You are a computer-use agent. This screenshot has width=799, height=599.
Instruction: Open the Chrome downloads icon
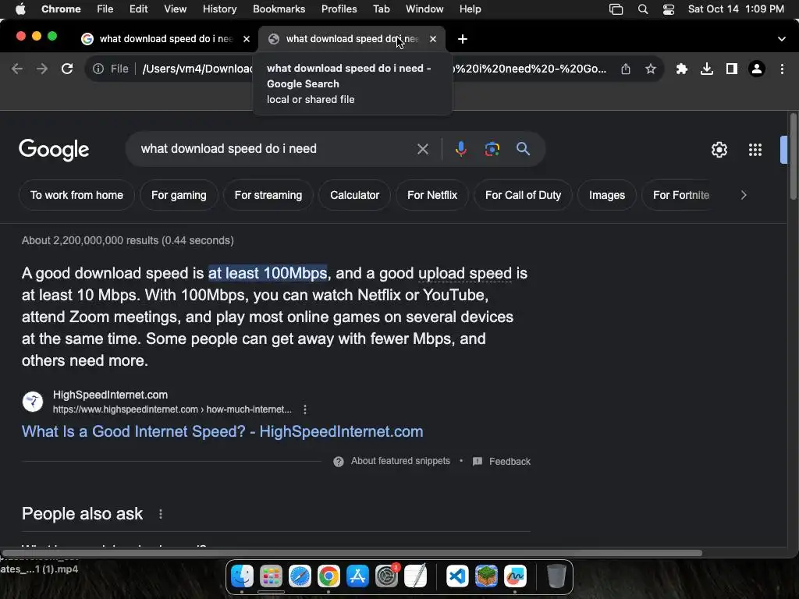point(707,69)
